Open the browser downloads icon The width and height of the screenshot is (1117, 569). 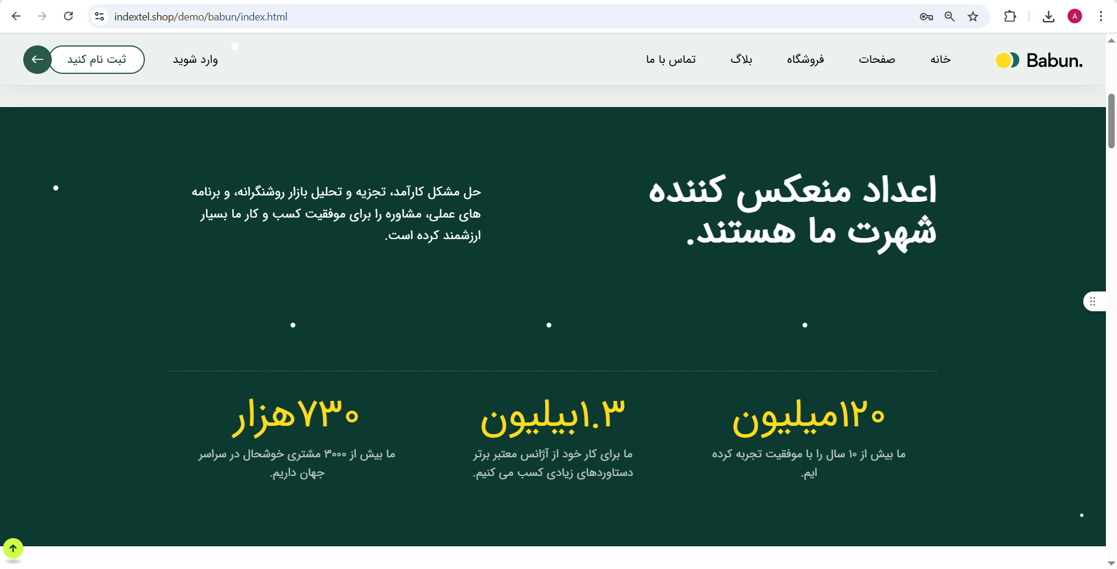(1048, 16)
